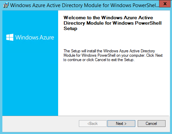This screenshot has height=134, width=172.
Task: Click gray footer area beside Back button
Action: 40,124
